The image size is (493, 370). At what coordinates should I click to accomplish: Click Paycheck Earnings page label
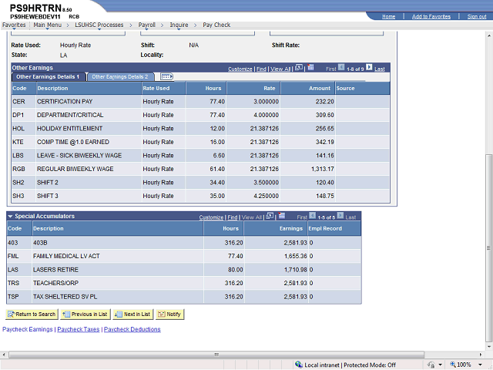(x=28, y=329)
